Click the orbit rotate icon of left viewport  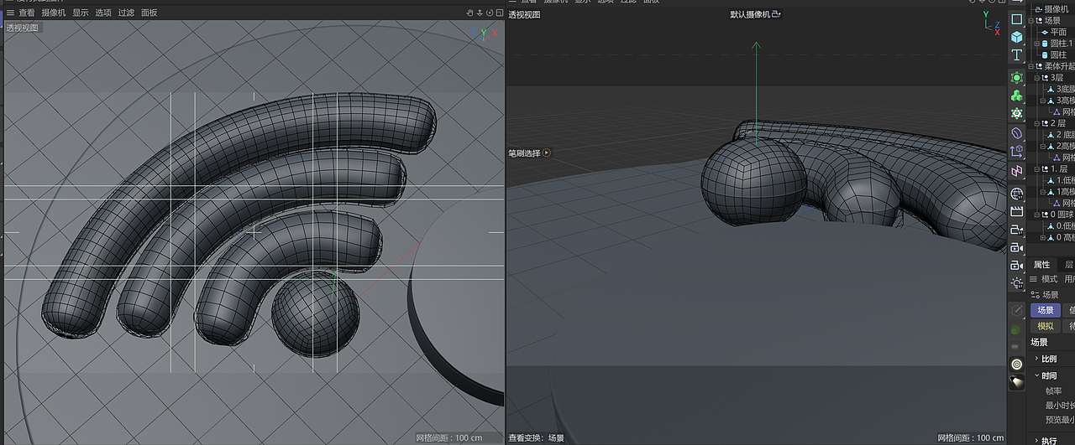click(489, 13)
